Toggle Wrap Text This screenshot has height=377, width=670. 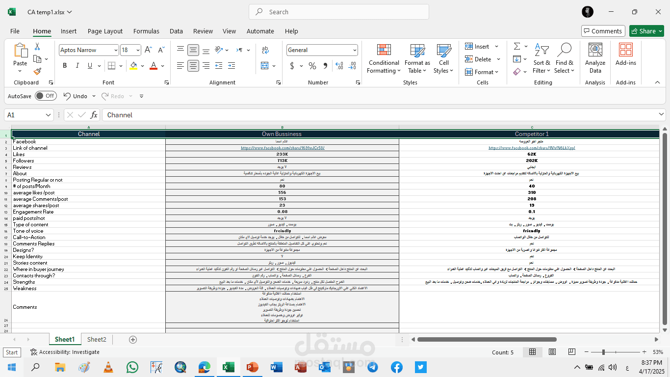(x=265, y=50)
